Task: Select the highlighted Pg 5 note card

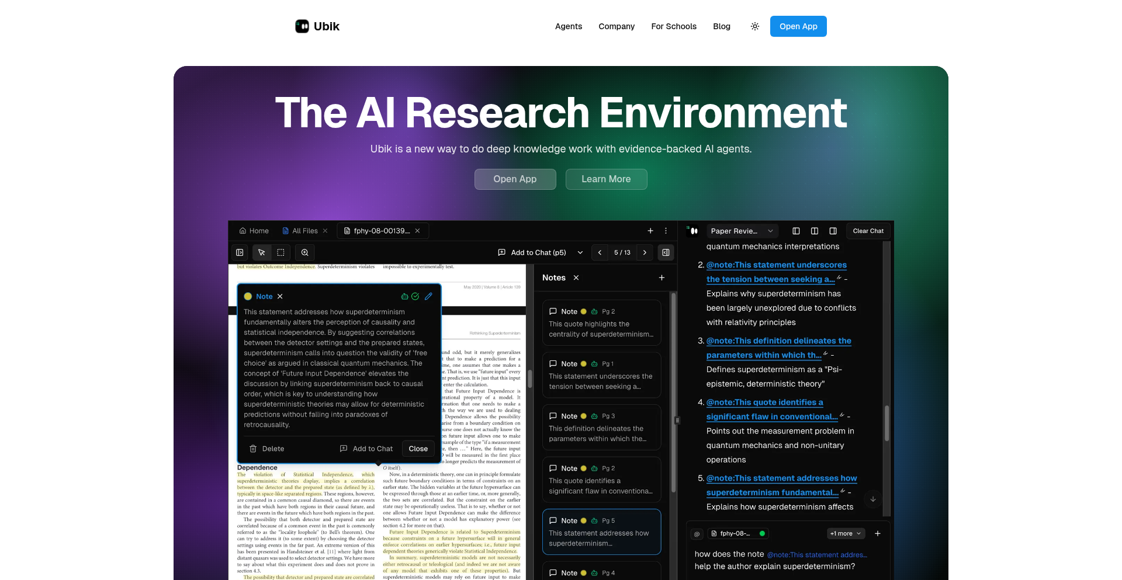Action: [601, 532]
